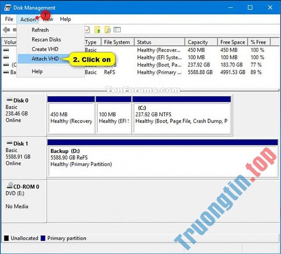Viewport: 281px width, 254px height.
Task: Click the '77 %' free cell
Action: point(256,65)
